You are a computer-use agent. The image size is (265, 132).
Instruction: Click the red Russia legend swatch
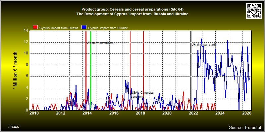[35, 27]
